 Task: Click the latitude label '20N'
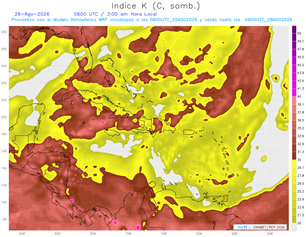click(4, 117)
